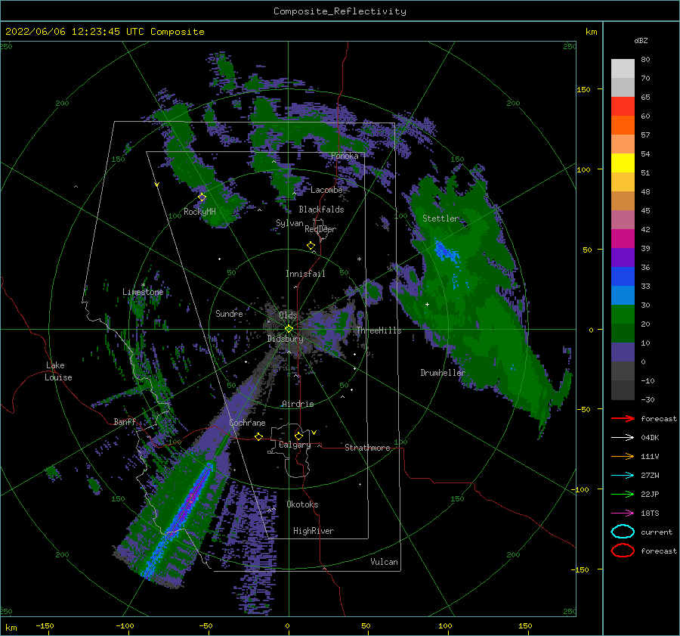Click the Lake Louise label
The width and height of the screenshot is (680, 636).
point(59,371)
